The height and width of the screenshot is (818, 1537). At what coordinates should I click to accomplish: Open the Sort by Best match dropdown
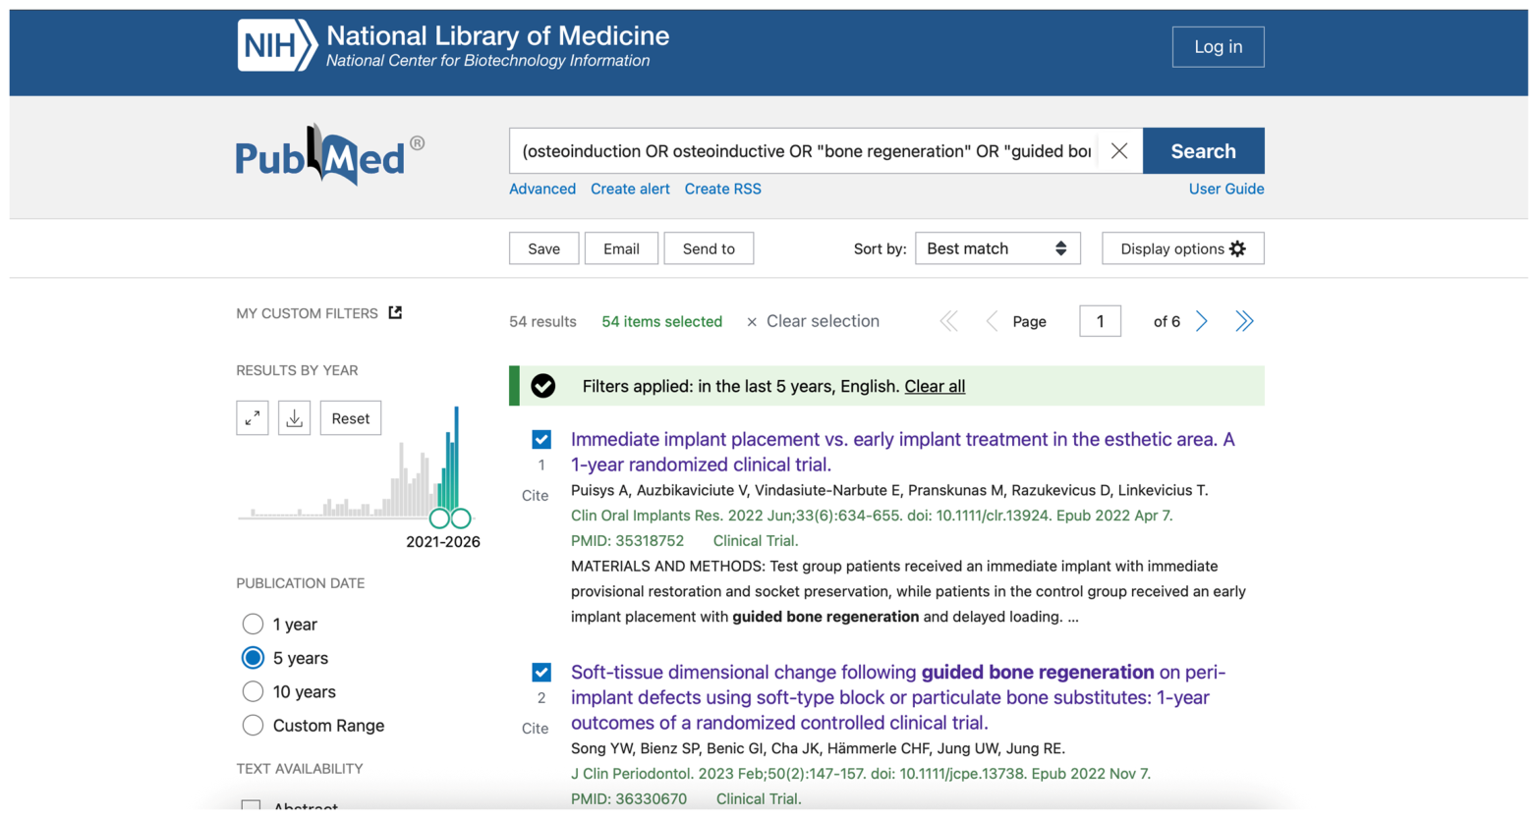click(x=997, y=248)
